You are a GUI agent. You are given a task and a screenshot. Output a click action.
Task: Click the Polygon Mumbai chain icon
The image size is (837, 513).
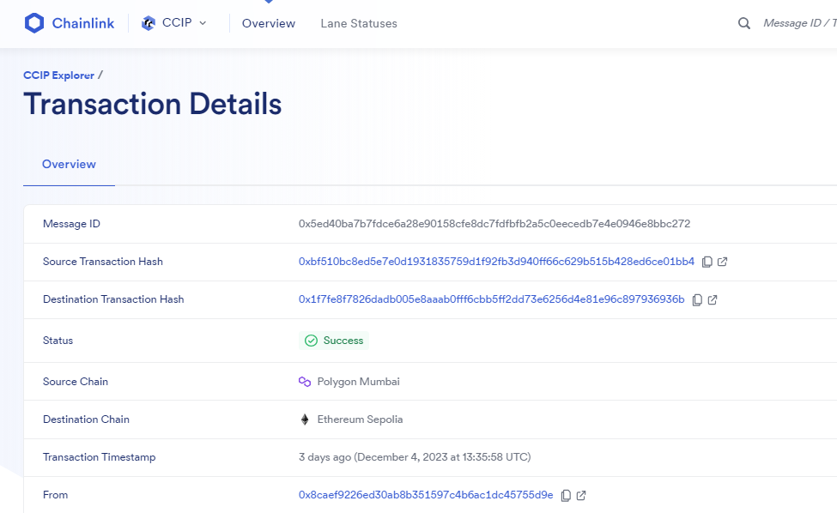coord(305,381)
